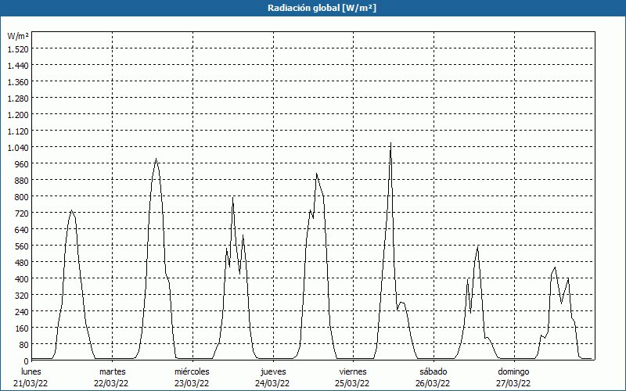Image resolution: width=626 pixels, height=391 pixels.
Task: Click the 560 y-axis value
Action: click(23, 246)
